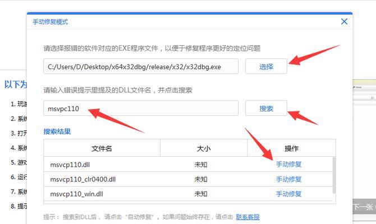Click 手动修复 for msvcp110_win.dll
Viewport: 376px width, 224px height.
click(x=288, y=194)
